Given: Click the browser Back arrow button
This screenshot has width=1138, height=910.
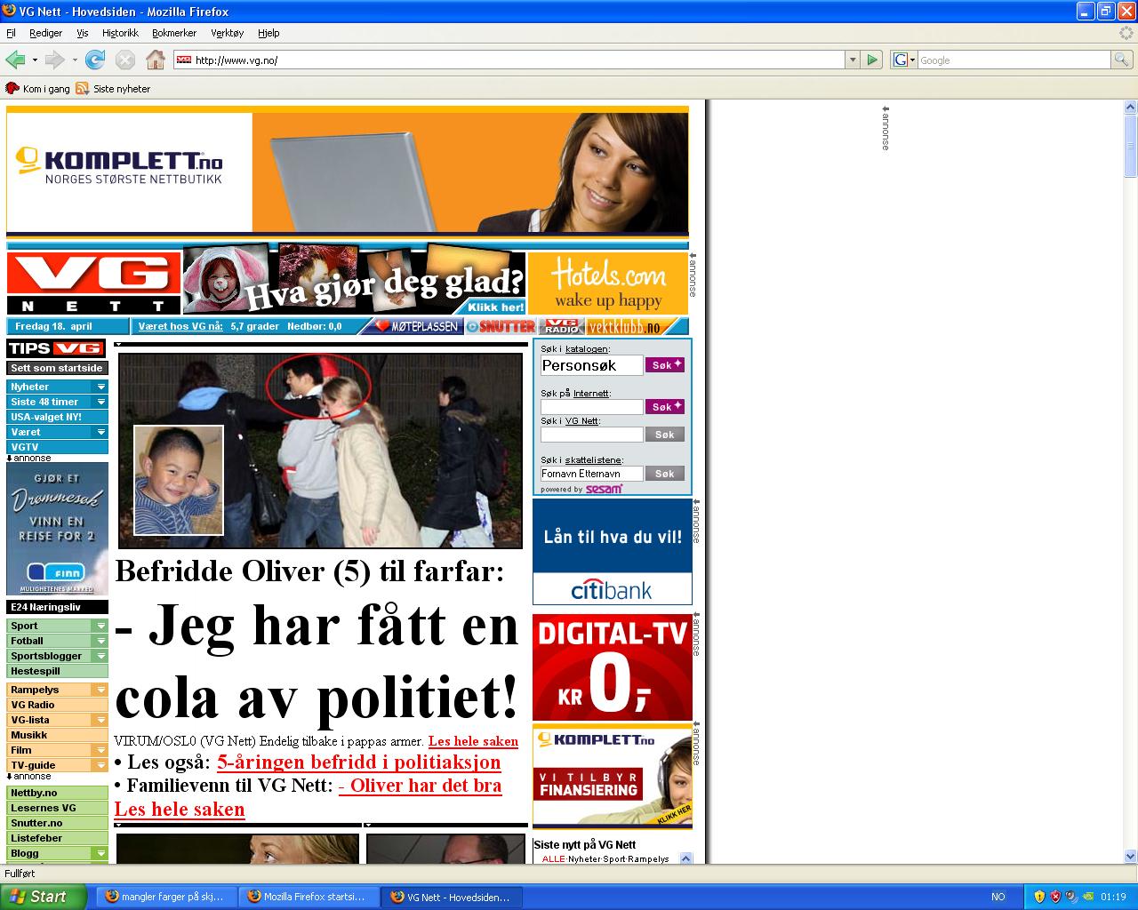Looking at the screenshot, I should (x=15, y=60).
